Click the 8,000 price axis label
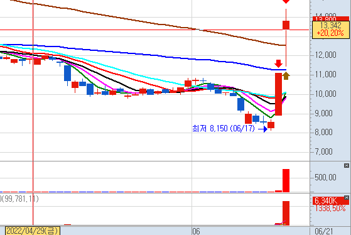The width and height of the screenshot is (351, 235). coord(324,132)
